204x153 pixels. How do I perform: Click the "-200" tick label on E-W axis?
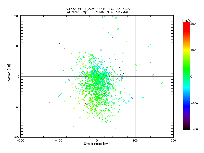tap(20, 141)
